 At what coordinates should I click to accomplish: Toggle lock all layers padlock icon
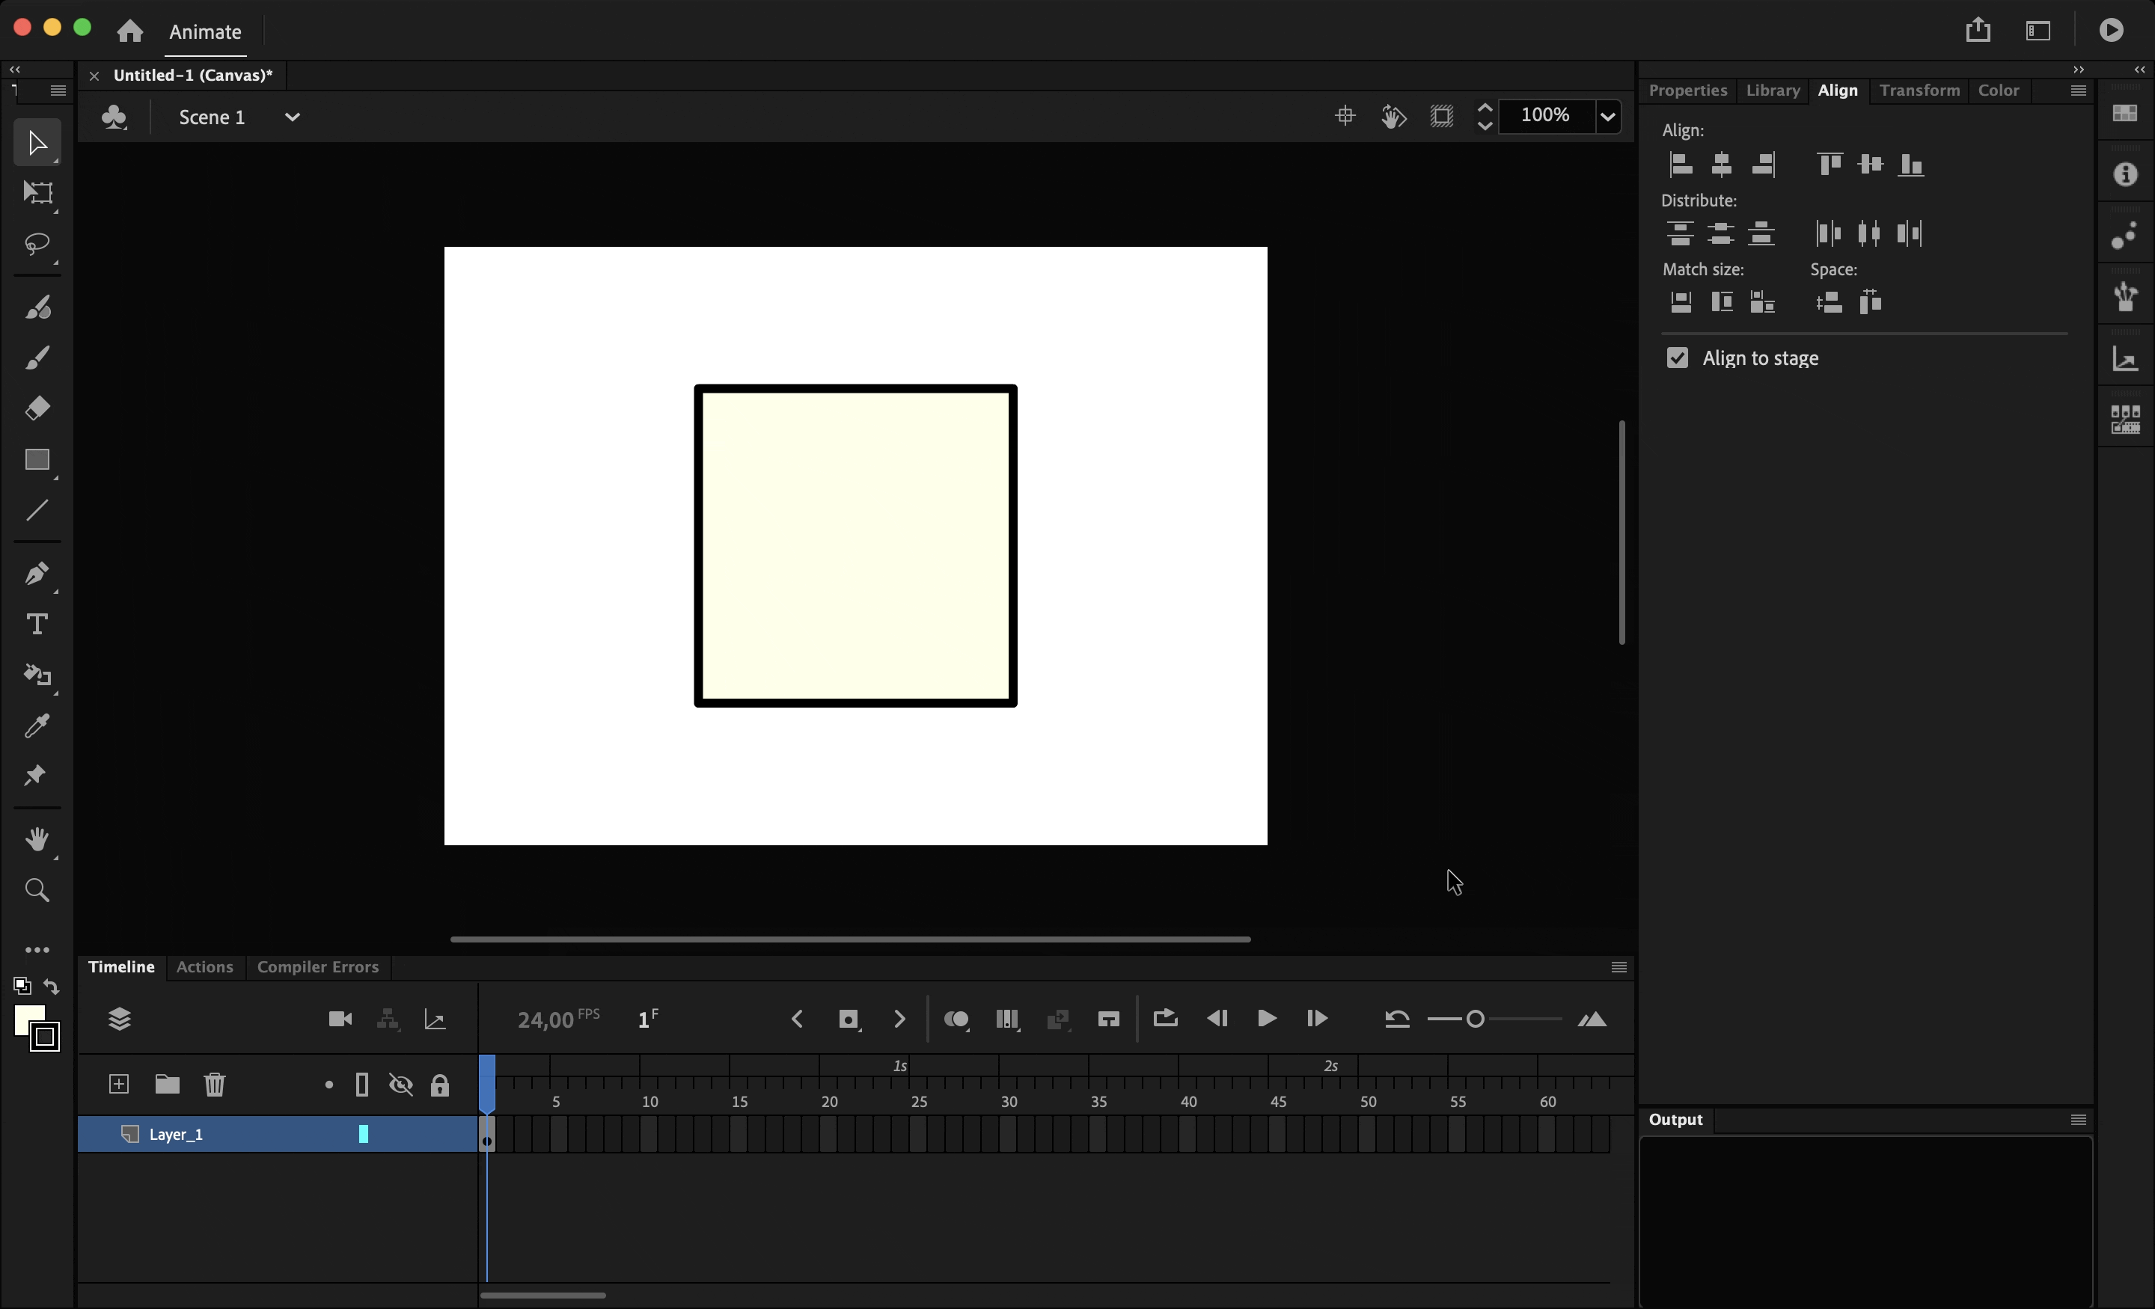coord(440,1085)
